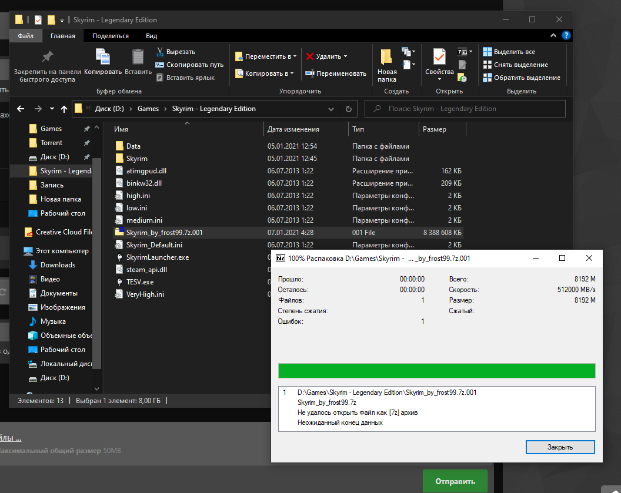Click the Paste clipboard icon
This screenshot has height=493, width=621.
click(138, 58)
